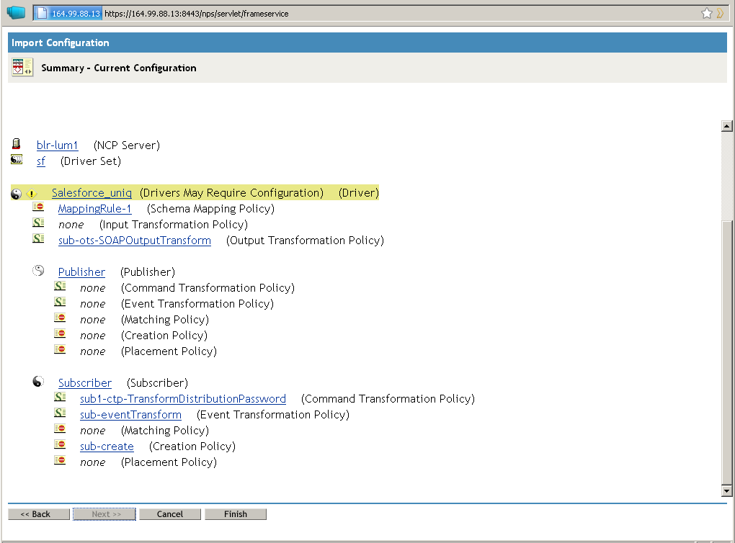Click the Cancel button
Screen dimensions: 735x543
coord(169,514)
